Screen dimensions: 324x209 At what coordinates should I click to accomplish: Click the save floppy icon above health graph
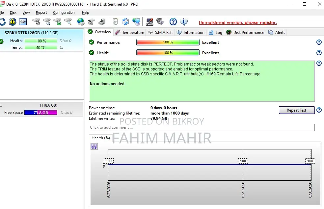[94, 146]
